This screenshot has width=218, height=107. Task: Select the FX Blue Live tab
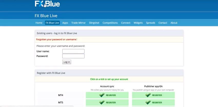52,23
